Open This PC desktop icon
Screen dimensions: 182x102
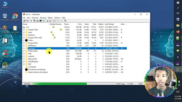[5, 5]
